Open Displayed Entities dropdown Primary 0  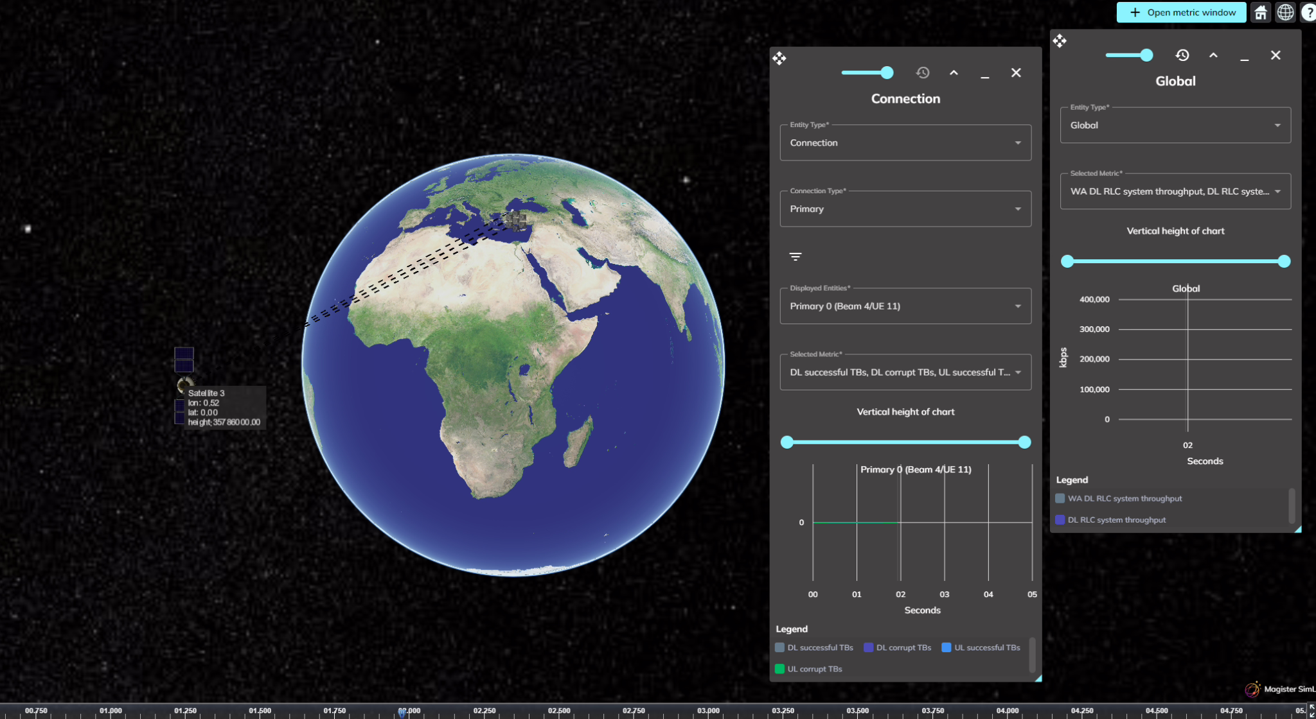click(x=905, y=306)
